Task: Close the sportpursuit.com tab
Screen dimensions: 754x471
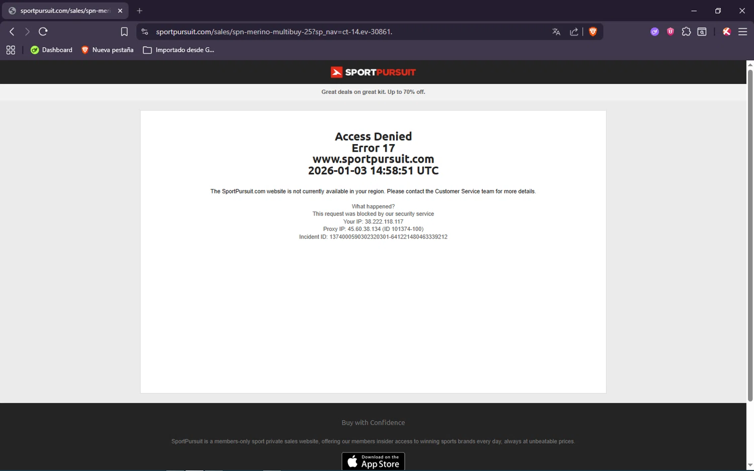Action: (120, 11)
